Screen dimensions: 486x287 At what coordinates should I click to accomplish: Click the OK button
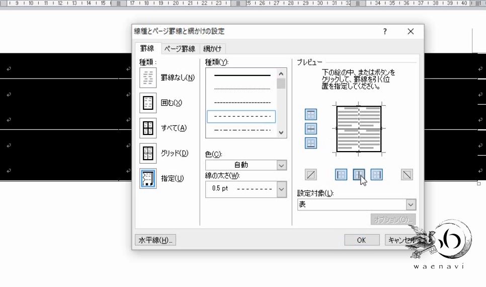(x=362, y=240)
